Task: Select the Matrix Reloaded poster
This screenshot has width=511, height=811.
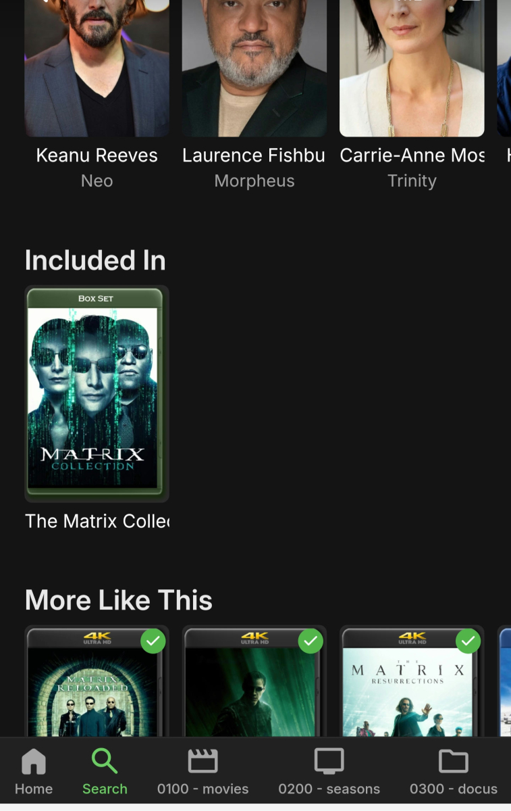Action: pos(97,681)
